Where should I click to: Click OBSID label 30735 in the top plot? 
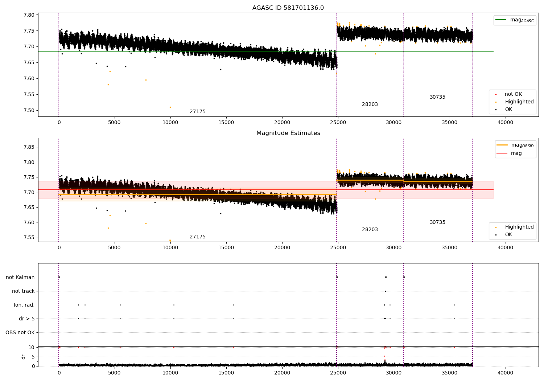tap(437, 97)
